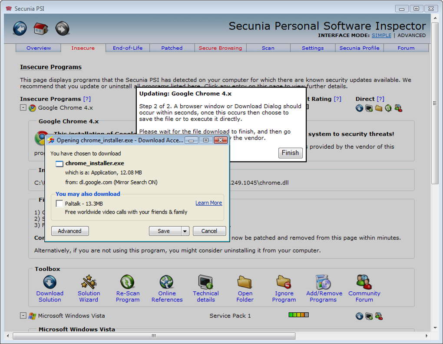Go to the Patched tab
Viewport: 443px width, 344px height.
pos(172,48)
